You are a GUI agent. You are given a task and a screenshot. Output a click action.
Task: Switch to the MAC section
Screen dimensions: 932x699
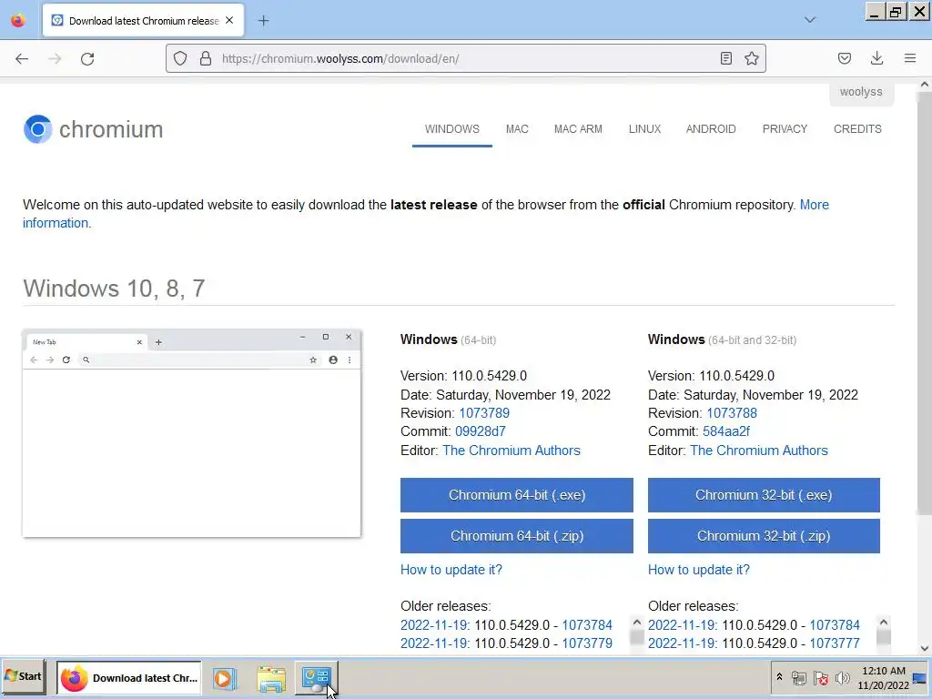tap(517, 129)
